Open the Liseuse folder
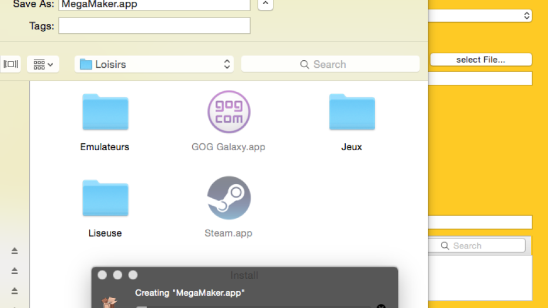This screenshot has height=308, width=548. click(105, 198)
